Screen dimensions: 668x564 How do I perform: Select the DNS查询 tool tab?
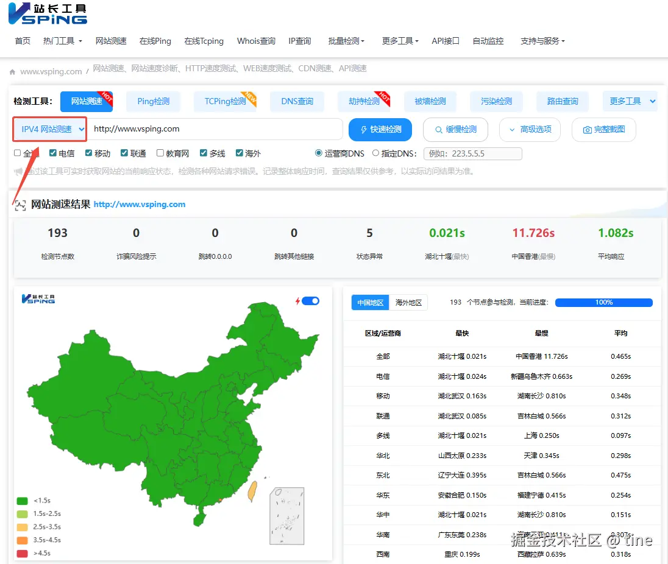pos(297,101)
